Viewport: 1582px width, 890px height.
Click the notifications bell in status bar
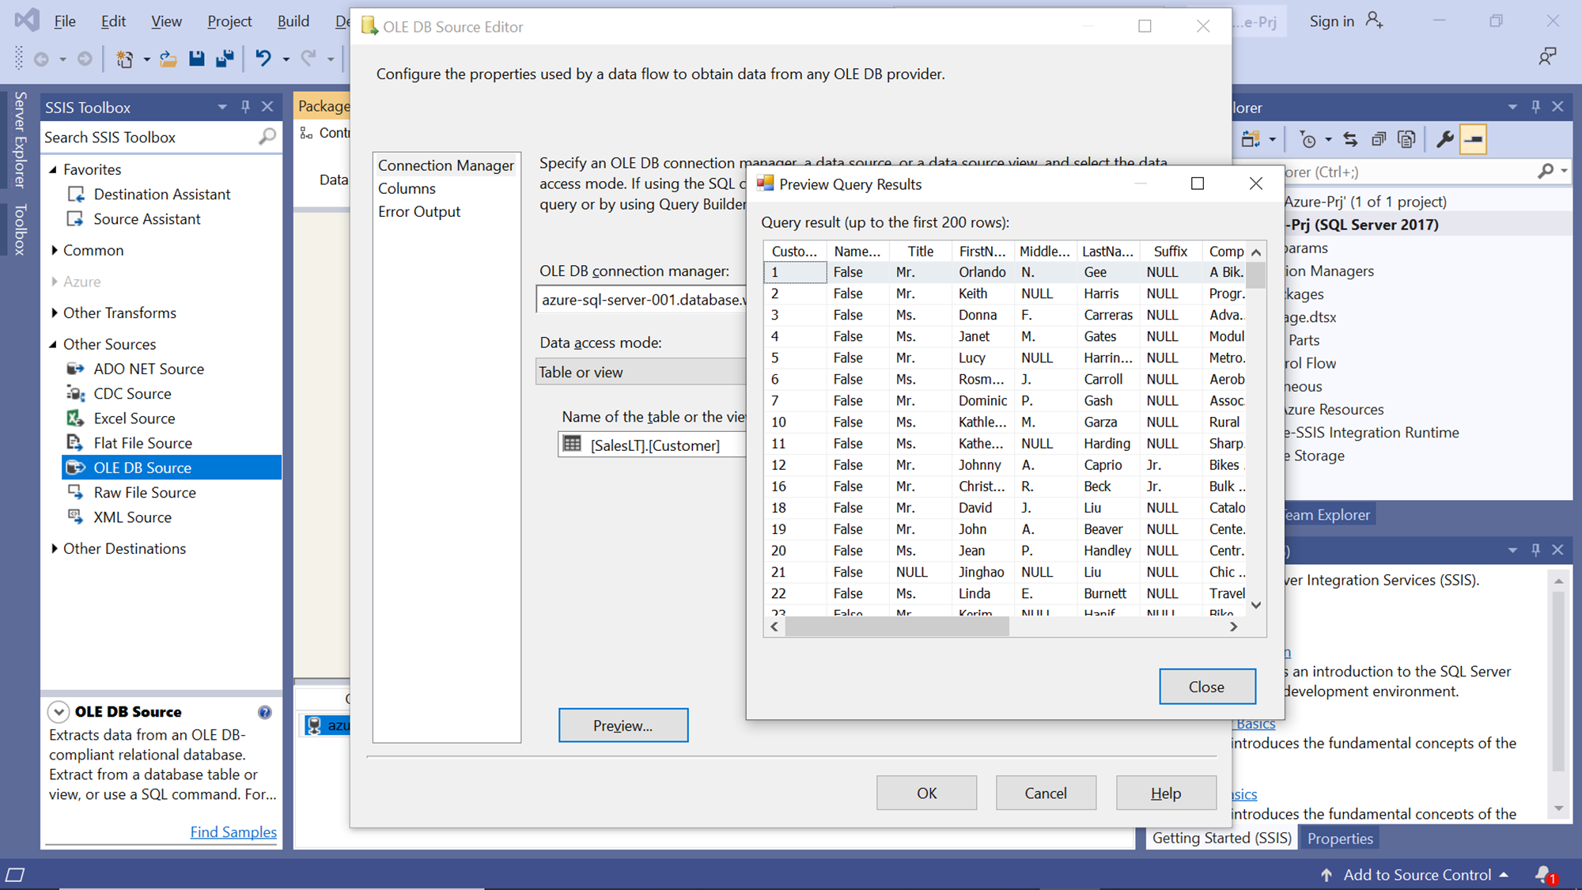click(1543, 874)
